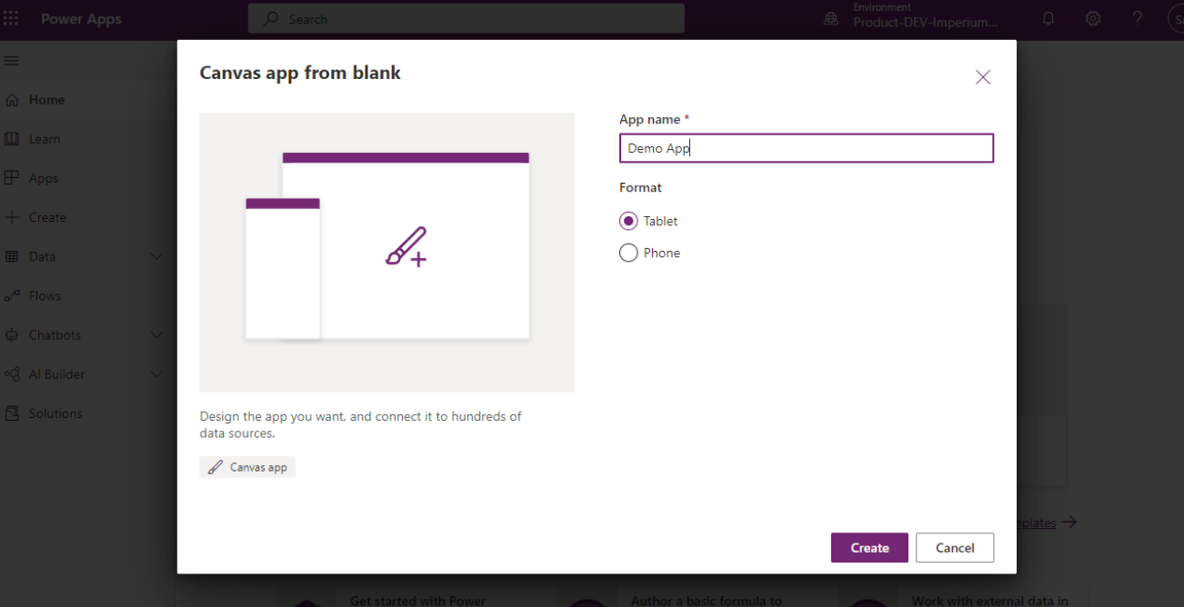Open the settings gear icon

click(1092, 18)
